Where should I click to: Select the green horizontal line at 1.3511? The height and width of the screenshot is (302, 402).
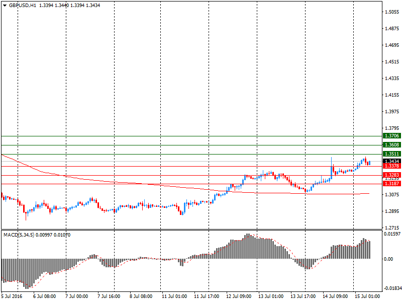pos(191,154)
